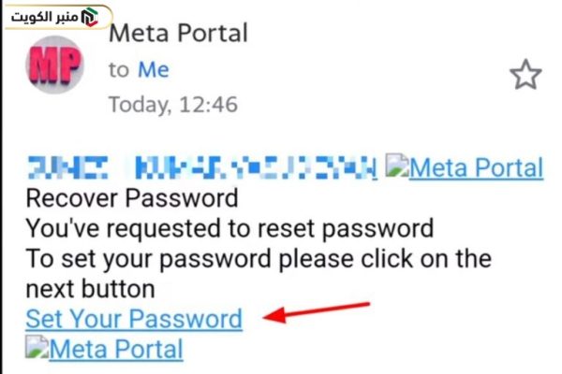Click the Today, 12:46 timestamp
Screen dimensions: 562x374
(x=173, y=105)
